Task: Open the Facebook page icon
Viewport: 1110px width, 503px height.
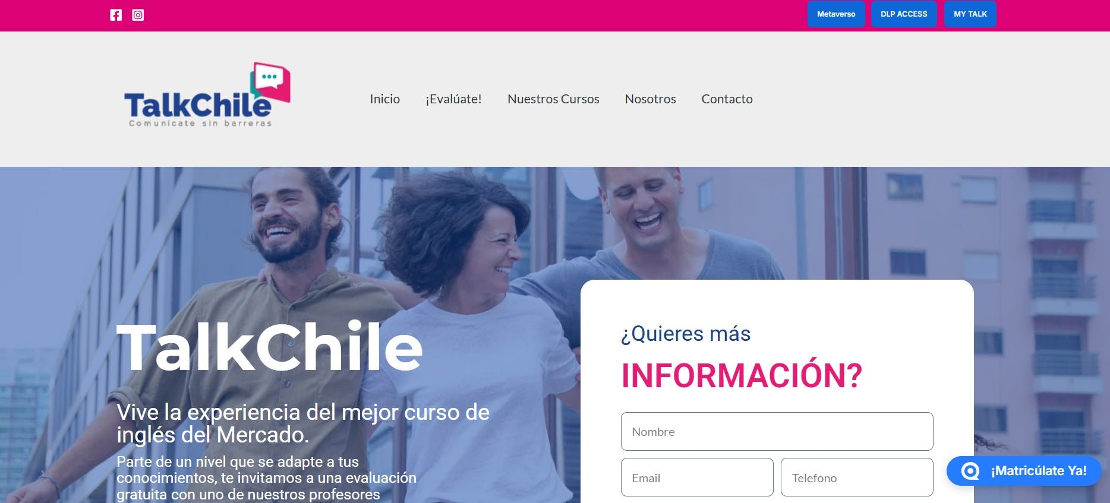Action: click(116, 15)
